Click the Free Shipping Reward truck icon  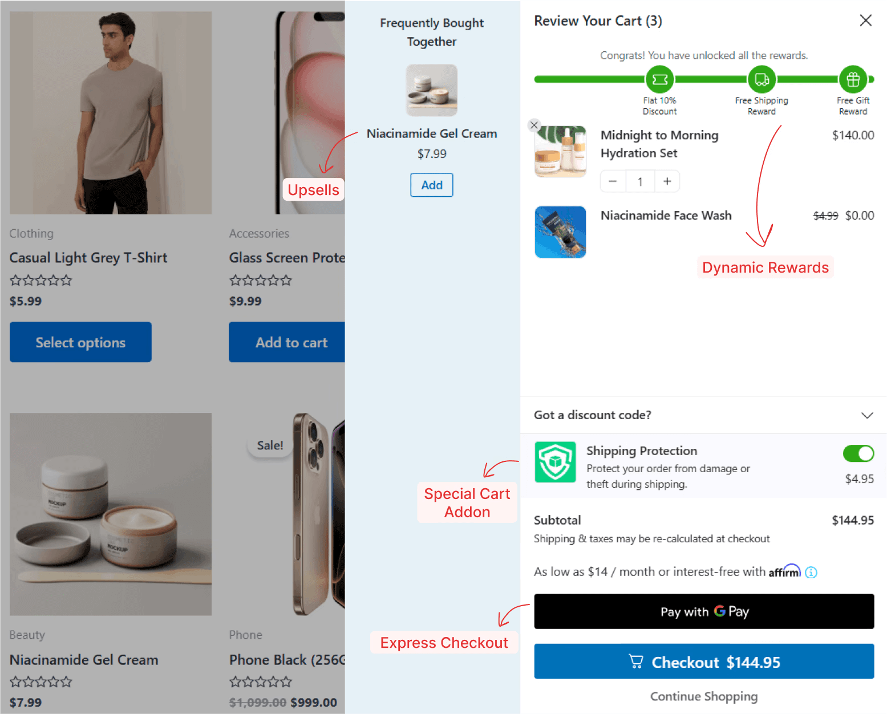click(x=762, y=79)
